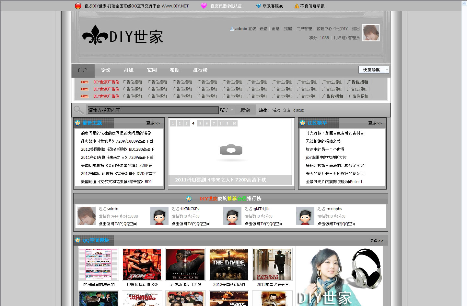This screenshot has width=467, height=306.
Task: Open 管理中心
Action: pos(324,29)
